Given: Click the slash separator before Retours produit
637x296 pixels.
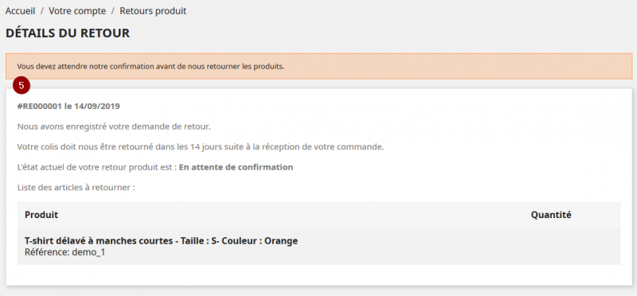Looking at the screenshot, I should (112, 11).
